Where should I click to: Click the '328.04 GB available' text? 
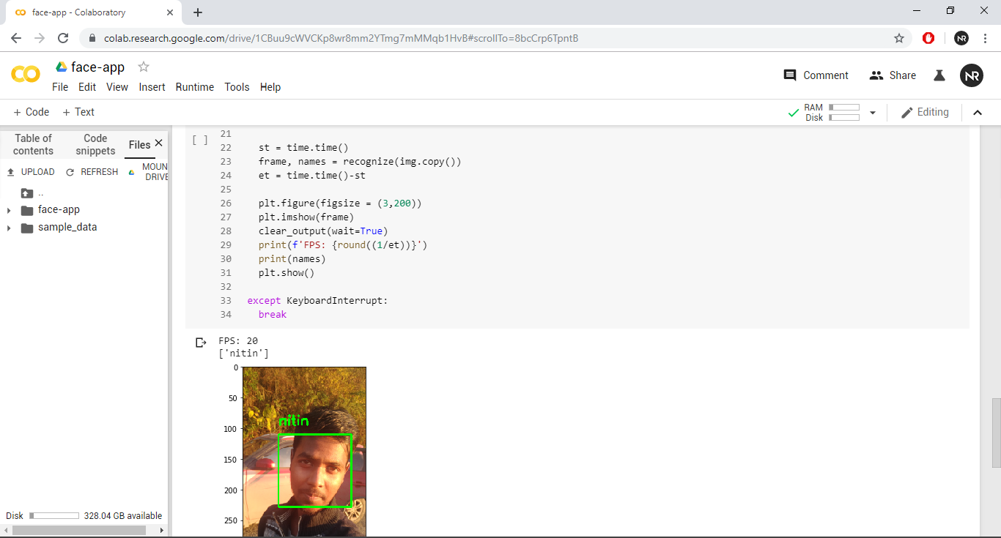[x=123, y=516]
